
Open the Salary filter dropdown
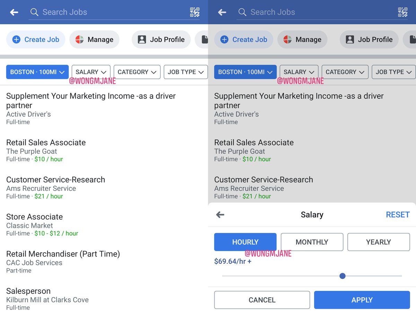pos(91,72)
